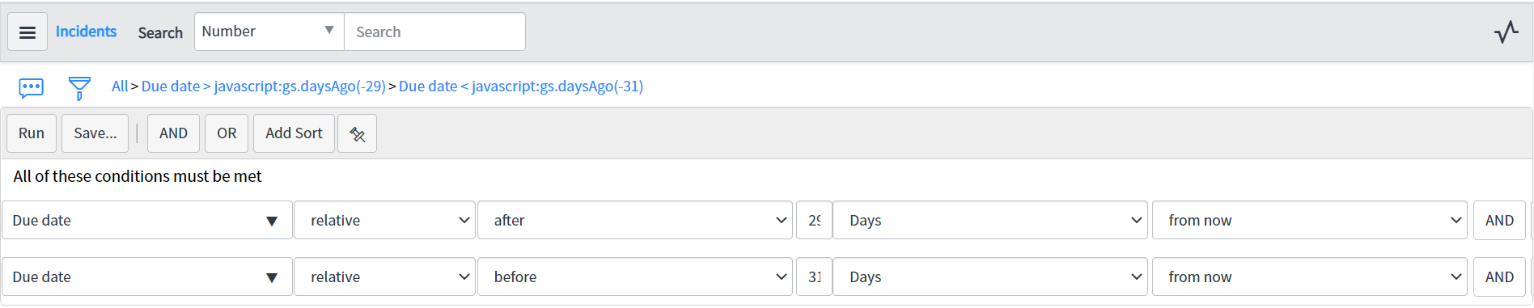Image resolution: width=1534 pixels, height=308 pixels.
Task: Click the 'All' breadcrumb link
Action: pos(120,86)
